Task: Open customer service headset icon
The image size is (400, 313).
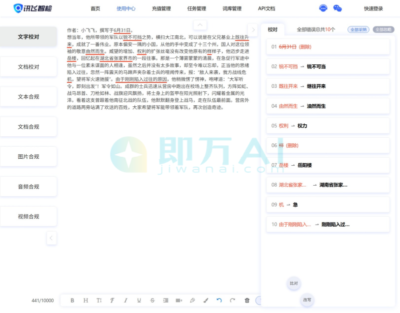Action: 323,8
